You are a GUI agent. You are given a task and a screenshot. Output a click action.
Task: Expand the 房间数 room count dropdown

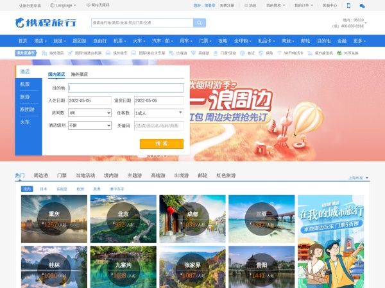tap(89, 113)
